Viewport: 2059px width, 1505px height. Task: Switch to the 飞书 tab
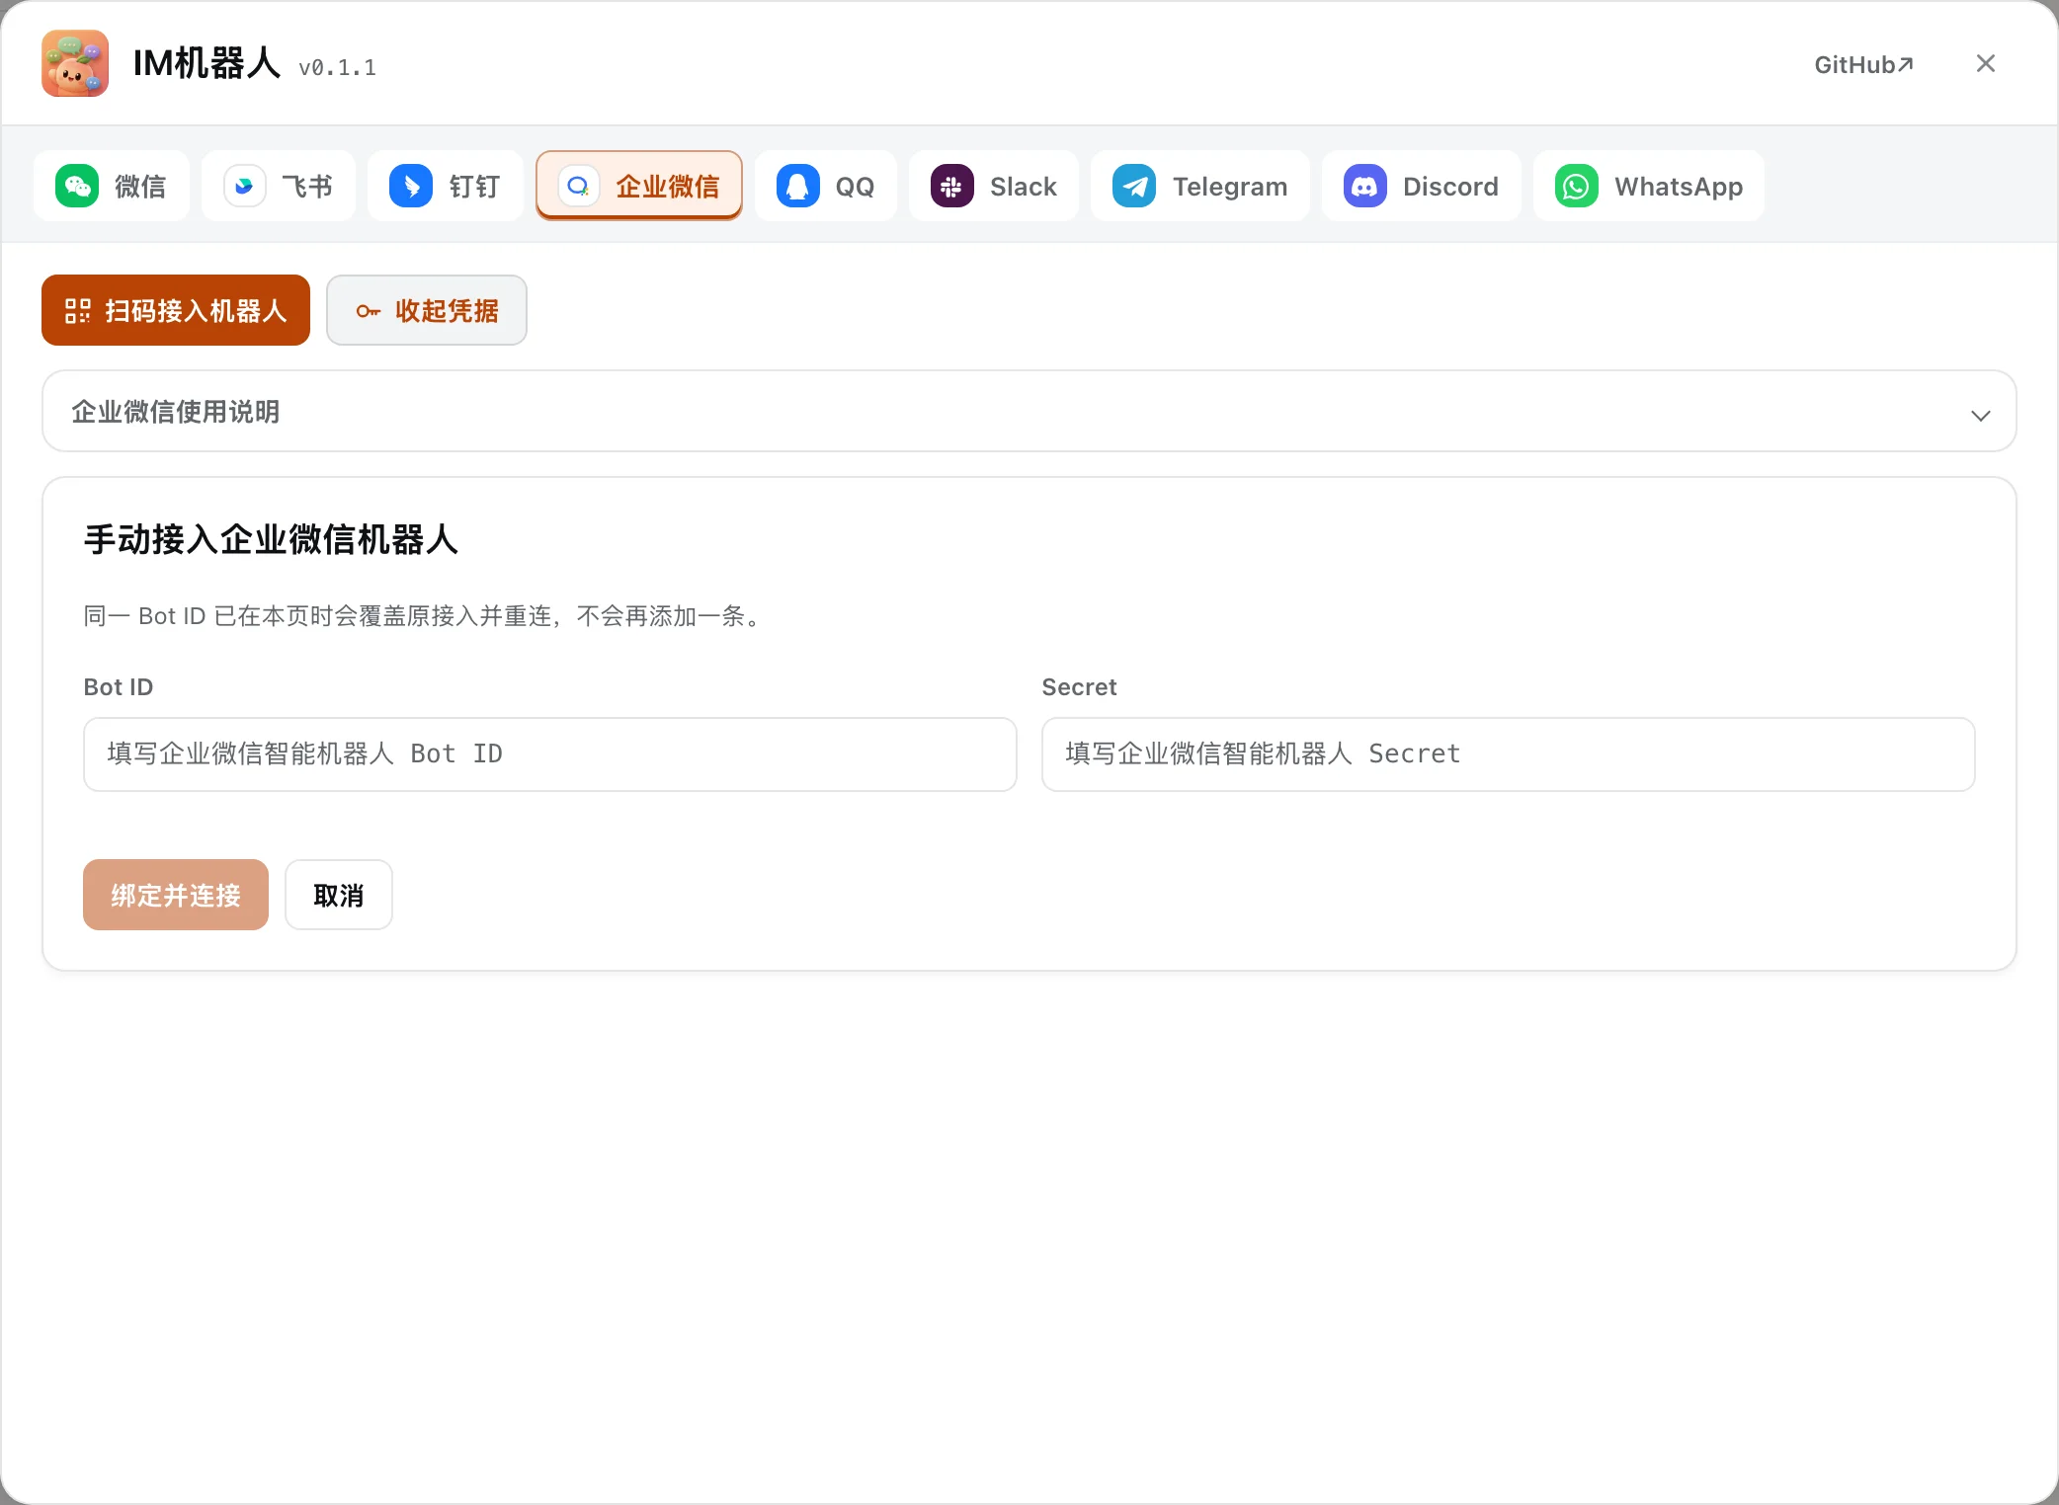coord(279,186)
